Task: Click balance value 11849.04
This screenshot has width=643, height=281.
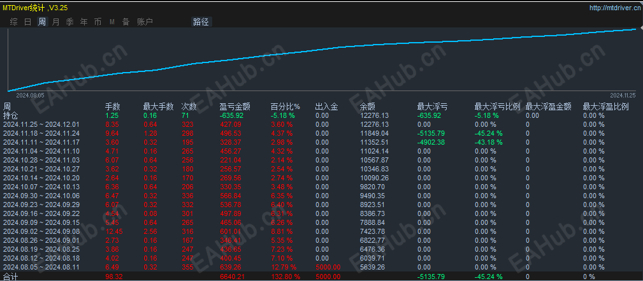Action: coord(373,133)
